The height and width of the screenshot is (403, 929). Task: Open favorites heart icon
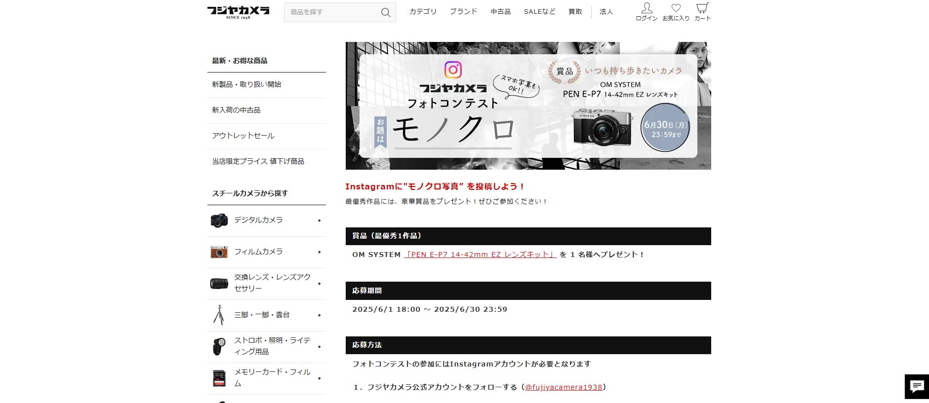pos(676,8)
